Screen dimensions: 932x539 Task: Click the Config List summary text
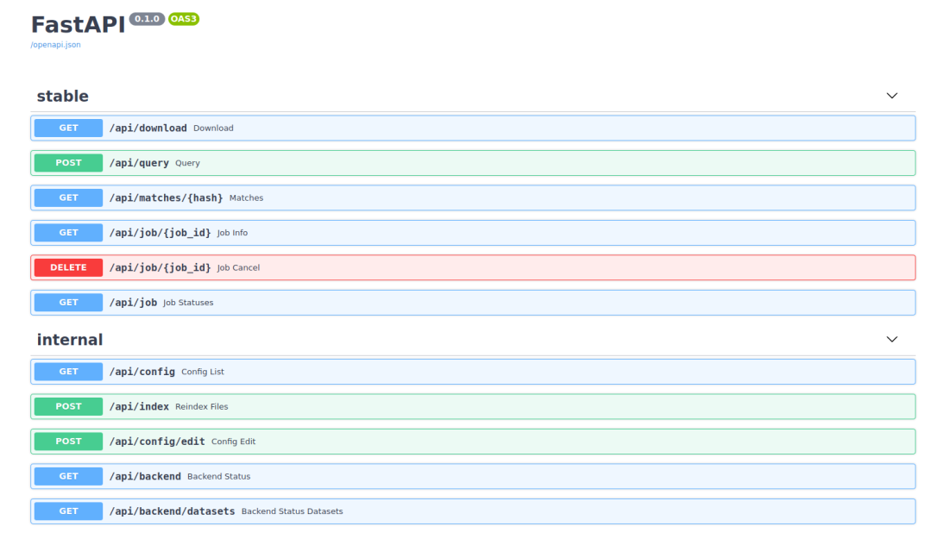203,372
